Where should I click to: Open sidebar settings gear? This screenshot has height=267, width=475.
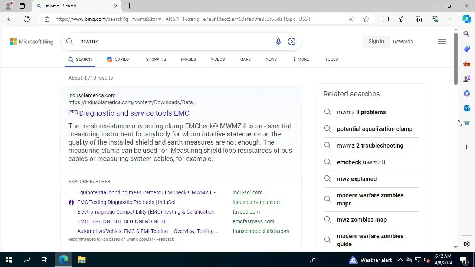click(467, 244)
